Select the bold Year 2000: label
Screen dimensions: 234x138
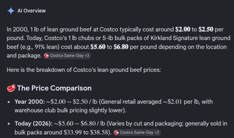(x=30, y=102)
